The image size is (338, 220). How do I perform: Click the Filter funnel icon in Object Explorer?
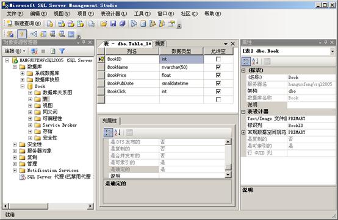coord(62,51)
